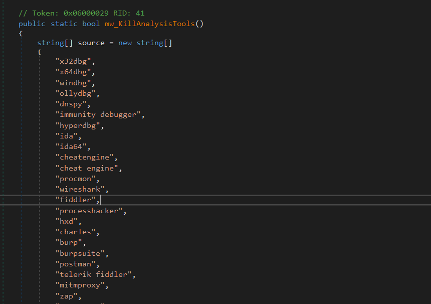This screenshot has width=431, height=304.
Task: Click the "mitmproxy" string literal
Action: pyautogui.click(x=80, y=285)
